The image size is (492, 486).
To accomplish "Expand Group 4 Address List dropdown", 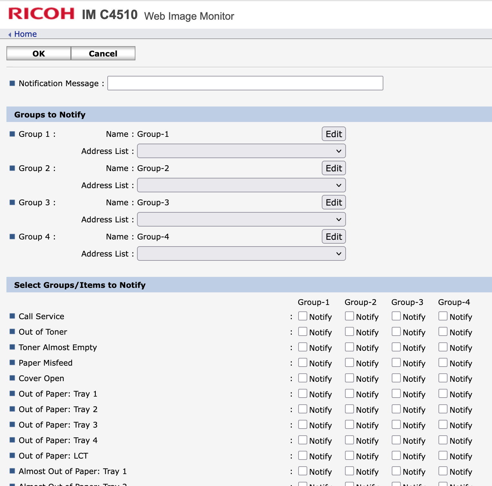I will click(241, 254).
